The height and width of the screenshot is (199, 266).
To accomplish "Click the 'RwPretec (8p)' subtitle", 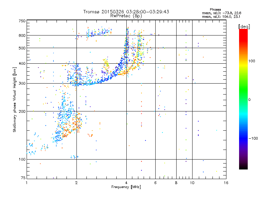I will pos(126,16).
